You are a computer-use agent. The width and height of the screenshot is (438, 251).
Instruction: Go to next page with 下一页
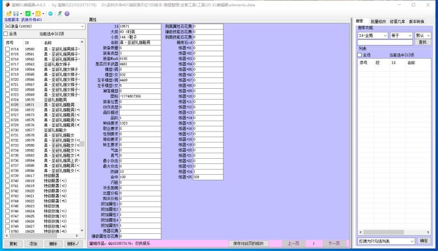coord(334,244)
